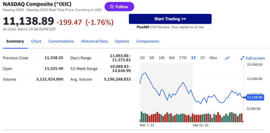Click the Previous Close value 11,338.35
The image size is (270, 133).
pyautogui.click(x=54, y=58)
